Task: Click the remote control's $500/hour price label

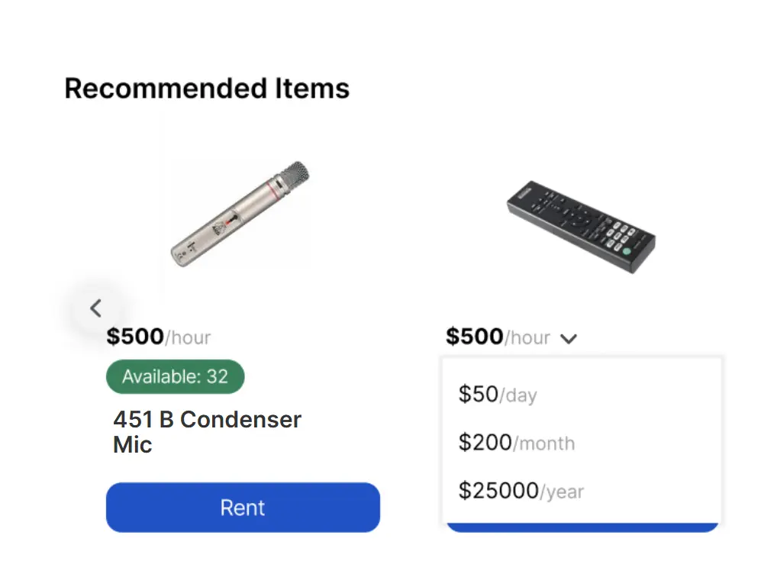Action: pyautogui.click(x=498, y=337)
